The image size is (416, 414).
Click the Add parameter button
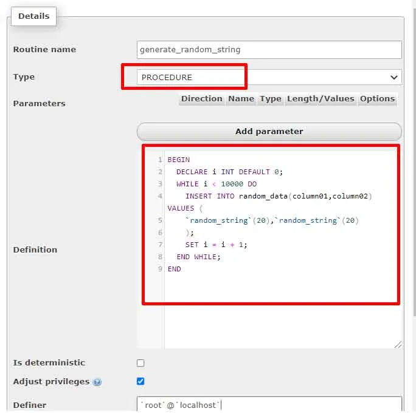pyautogui.click(x=269, y=131)
